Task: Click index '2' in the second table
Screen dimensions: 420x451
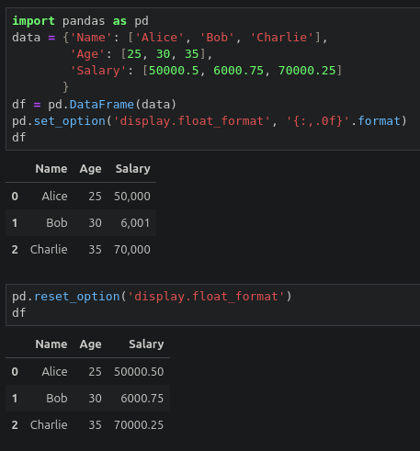Action: click(x=15, y=425)
